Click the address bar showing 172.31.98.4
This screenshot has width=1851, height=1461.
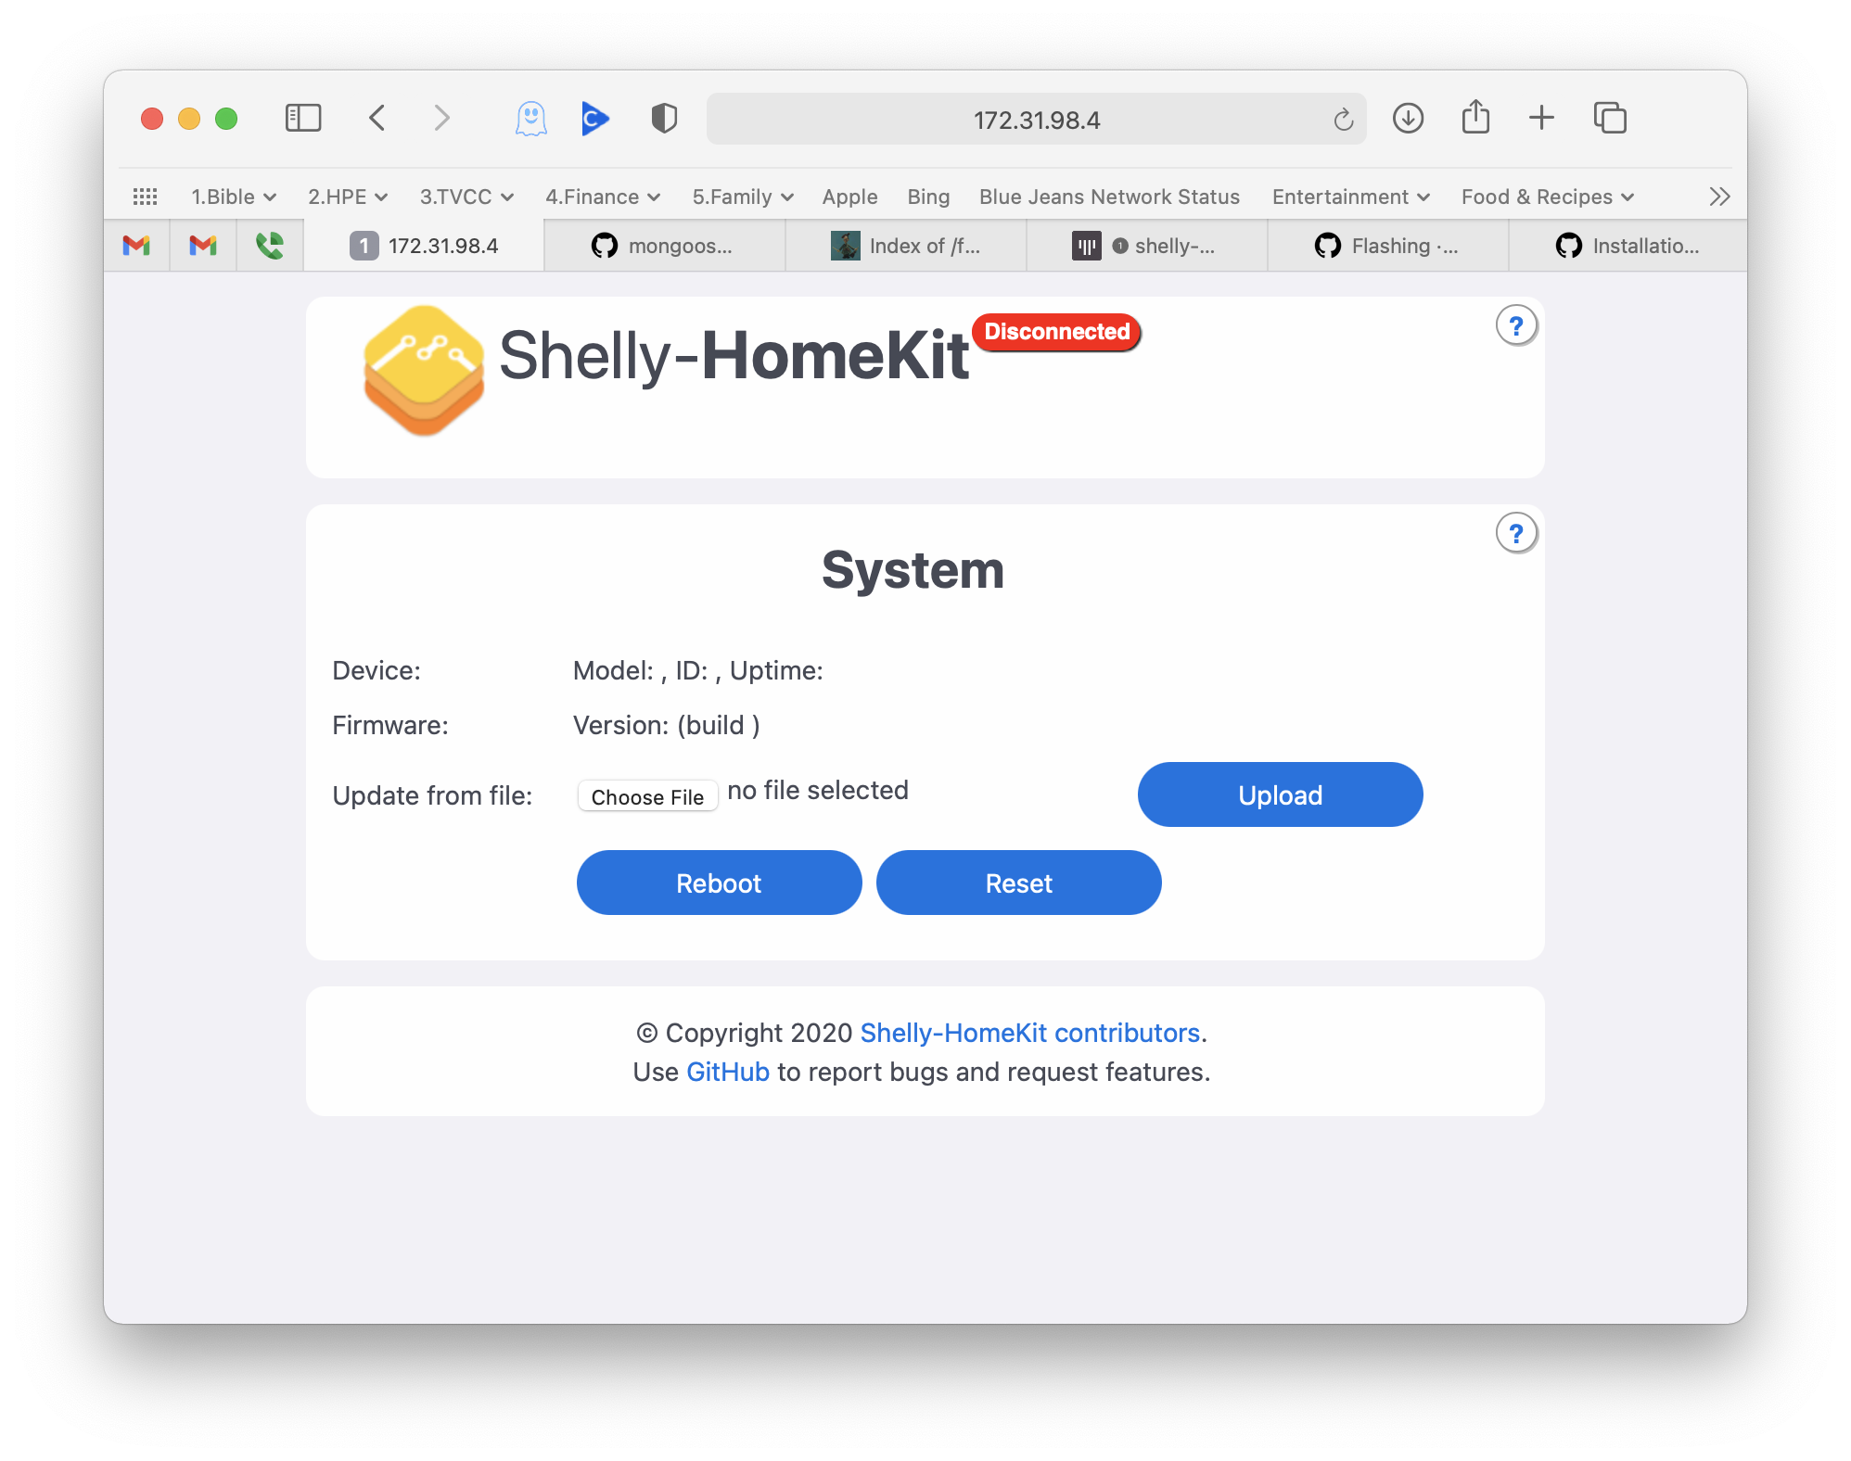tap(1036, 118)
